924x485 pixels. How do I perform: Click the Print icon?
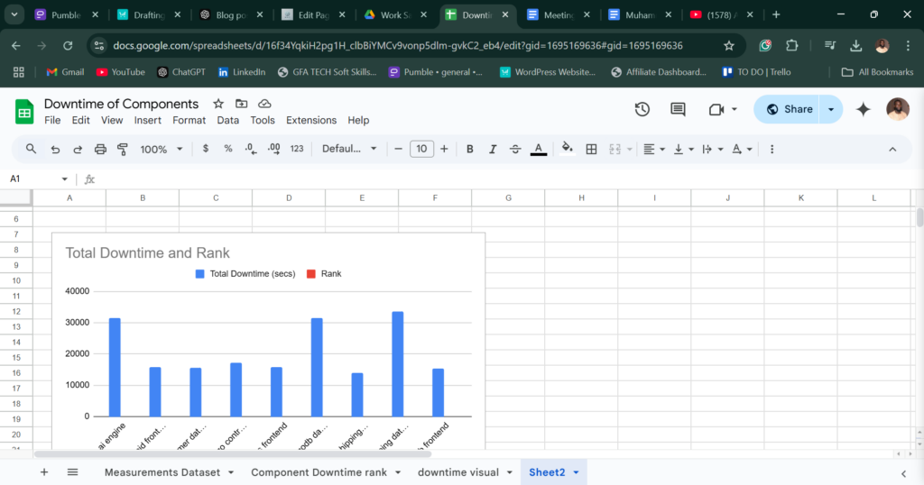[x=100, y=149]
